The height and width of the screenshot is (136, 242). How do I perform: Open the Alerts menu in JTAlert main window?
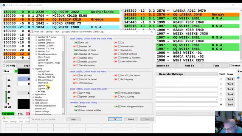point(5,122)
